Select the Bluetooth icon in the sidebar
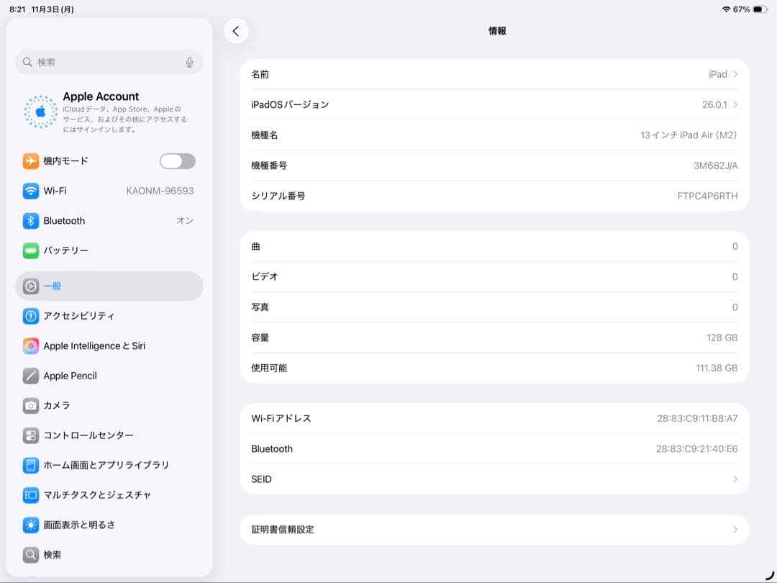 coord(29,220)
